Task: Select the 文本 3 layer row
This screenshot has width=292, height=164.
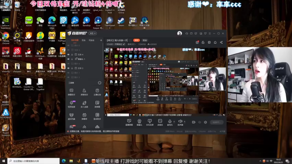Action: 84,68
